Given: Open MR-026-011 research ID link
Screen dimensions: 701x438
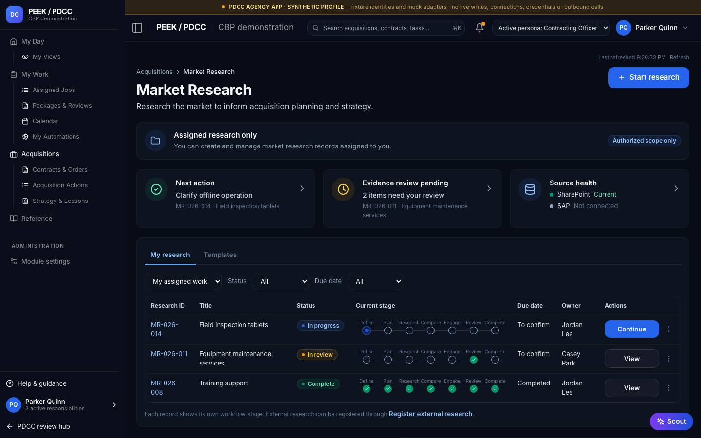Looking at the screenshot, I should [169, 354].
